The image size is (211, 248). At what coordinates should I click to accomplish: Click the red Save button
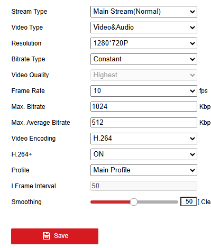[x=54, y=236]
